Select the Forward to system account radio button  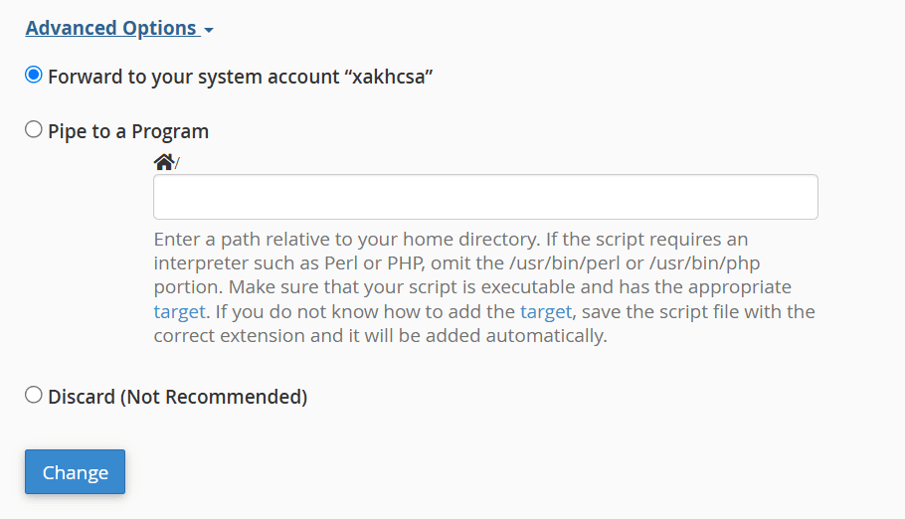pos(34,76)
